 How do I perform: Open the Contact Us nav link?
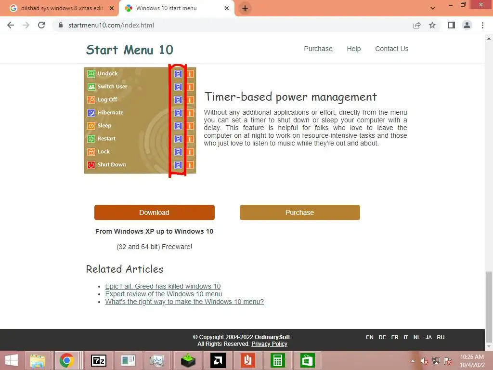click(392, 49)
